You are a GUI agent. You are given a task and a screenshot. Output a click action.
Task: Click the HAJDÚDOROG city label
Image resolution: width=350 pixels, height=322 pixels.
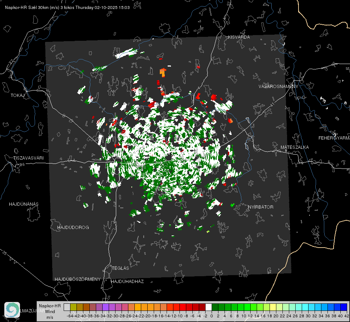(73, 227)
